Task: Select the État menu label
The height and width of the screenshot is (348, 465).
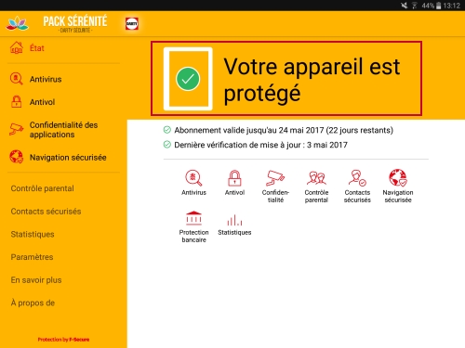Action: click(x=37, y=48)
